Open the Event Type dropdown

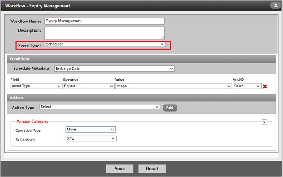pyautogui.click(x=105, y=44)
